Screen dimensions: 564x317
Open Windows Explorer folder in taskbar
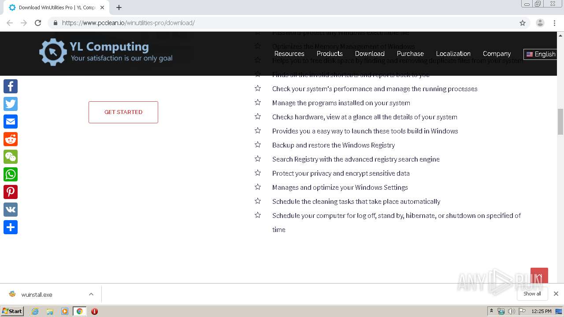(x=50, y=311)
